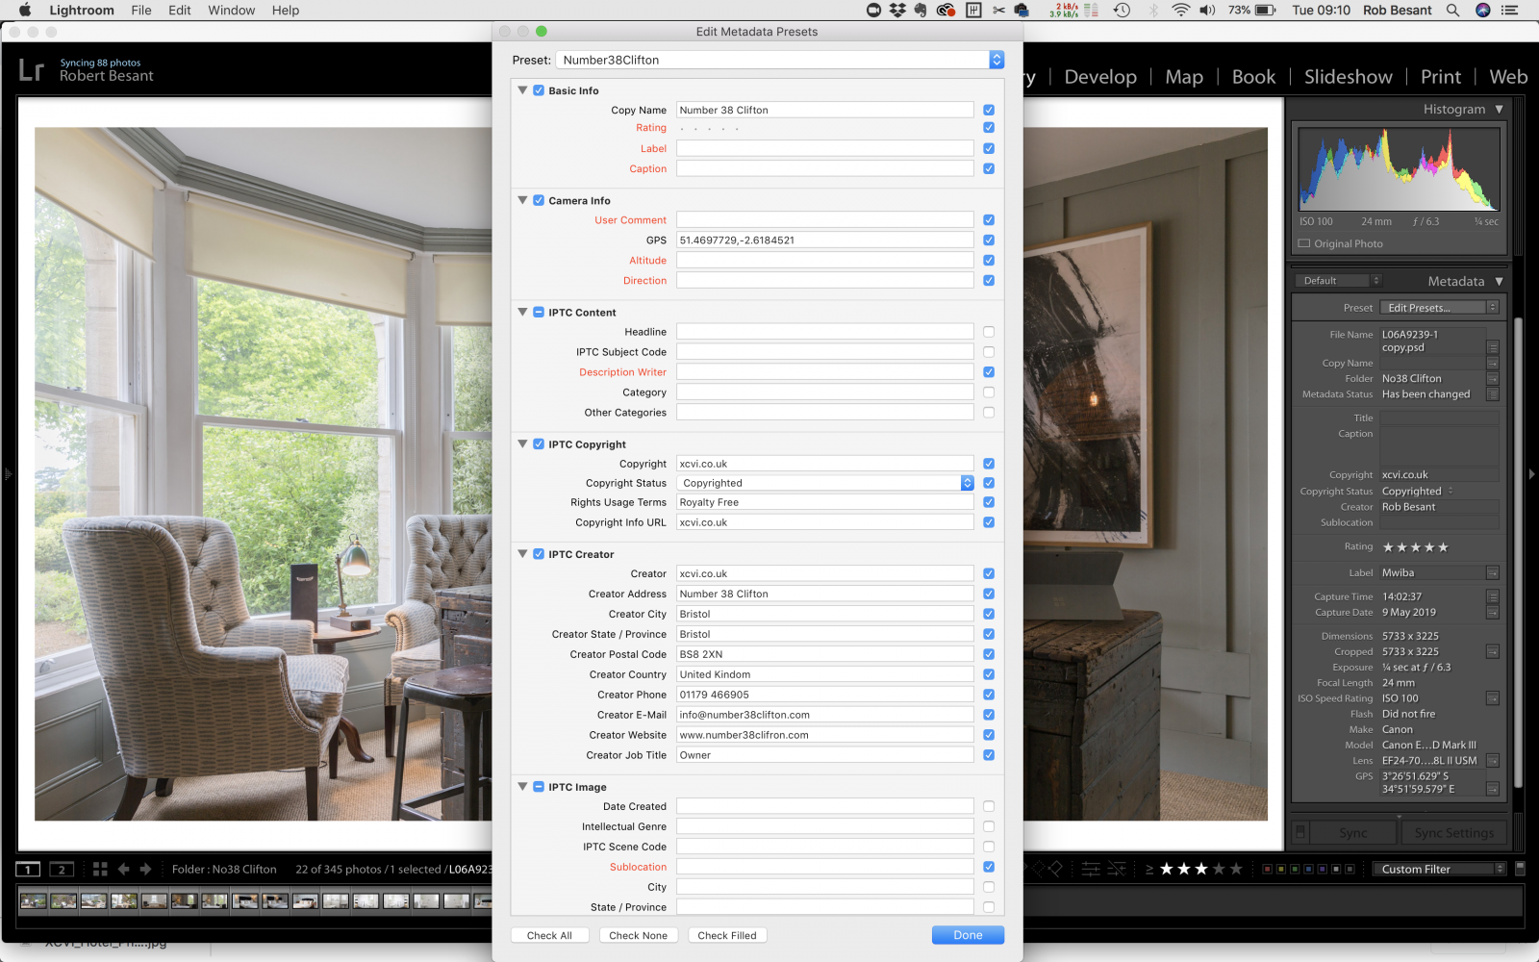Uncheck Rights Usage Terms checkbox
This screenshot has height=962, width=1539.
click(989, 502)
